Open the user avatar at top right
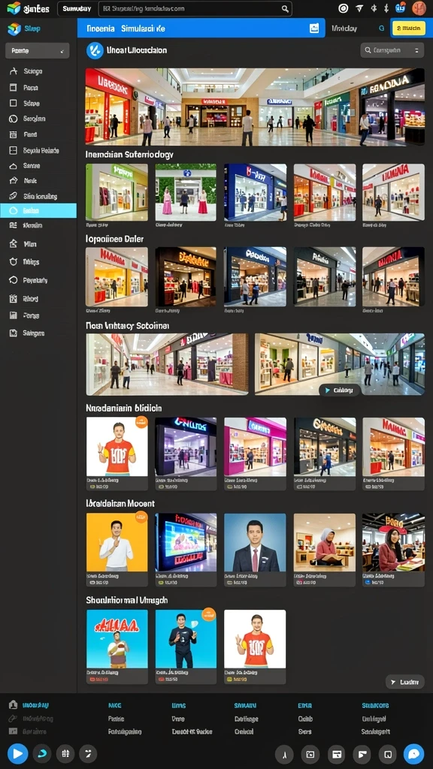433x769 pixels. tap(419, 8)
